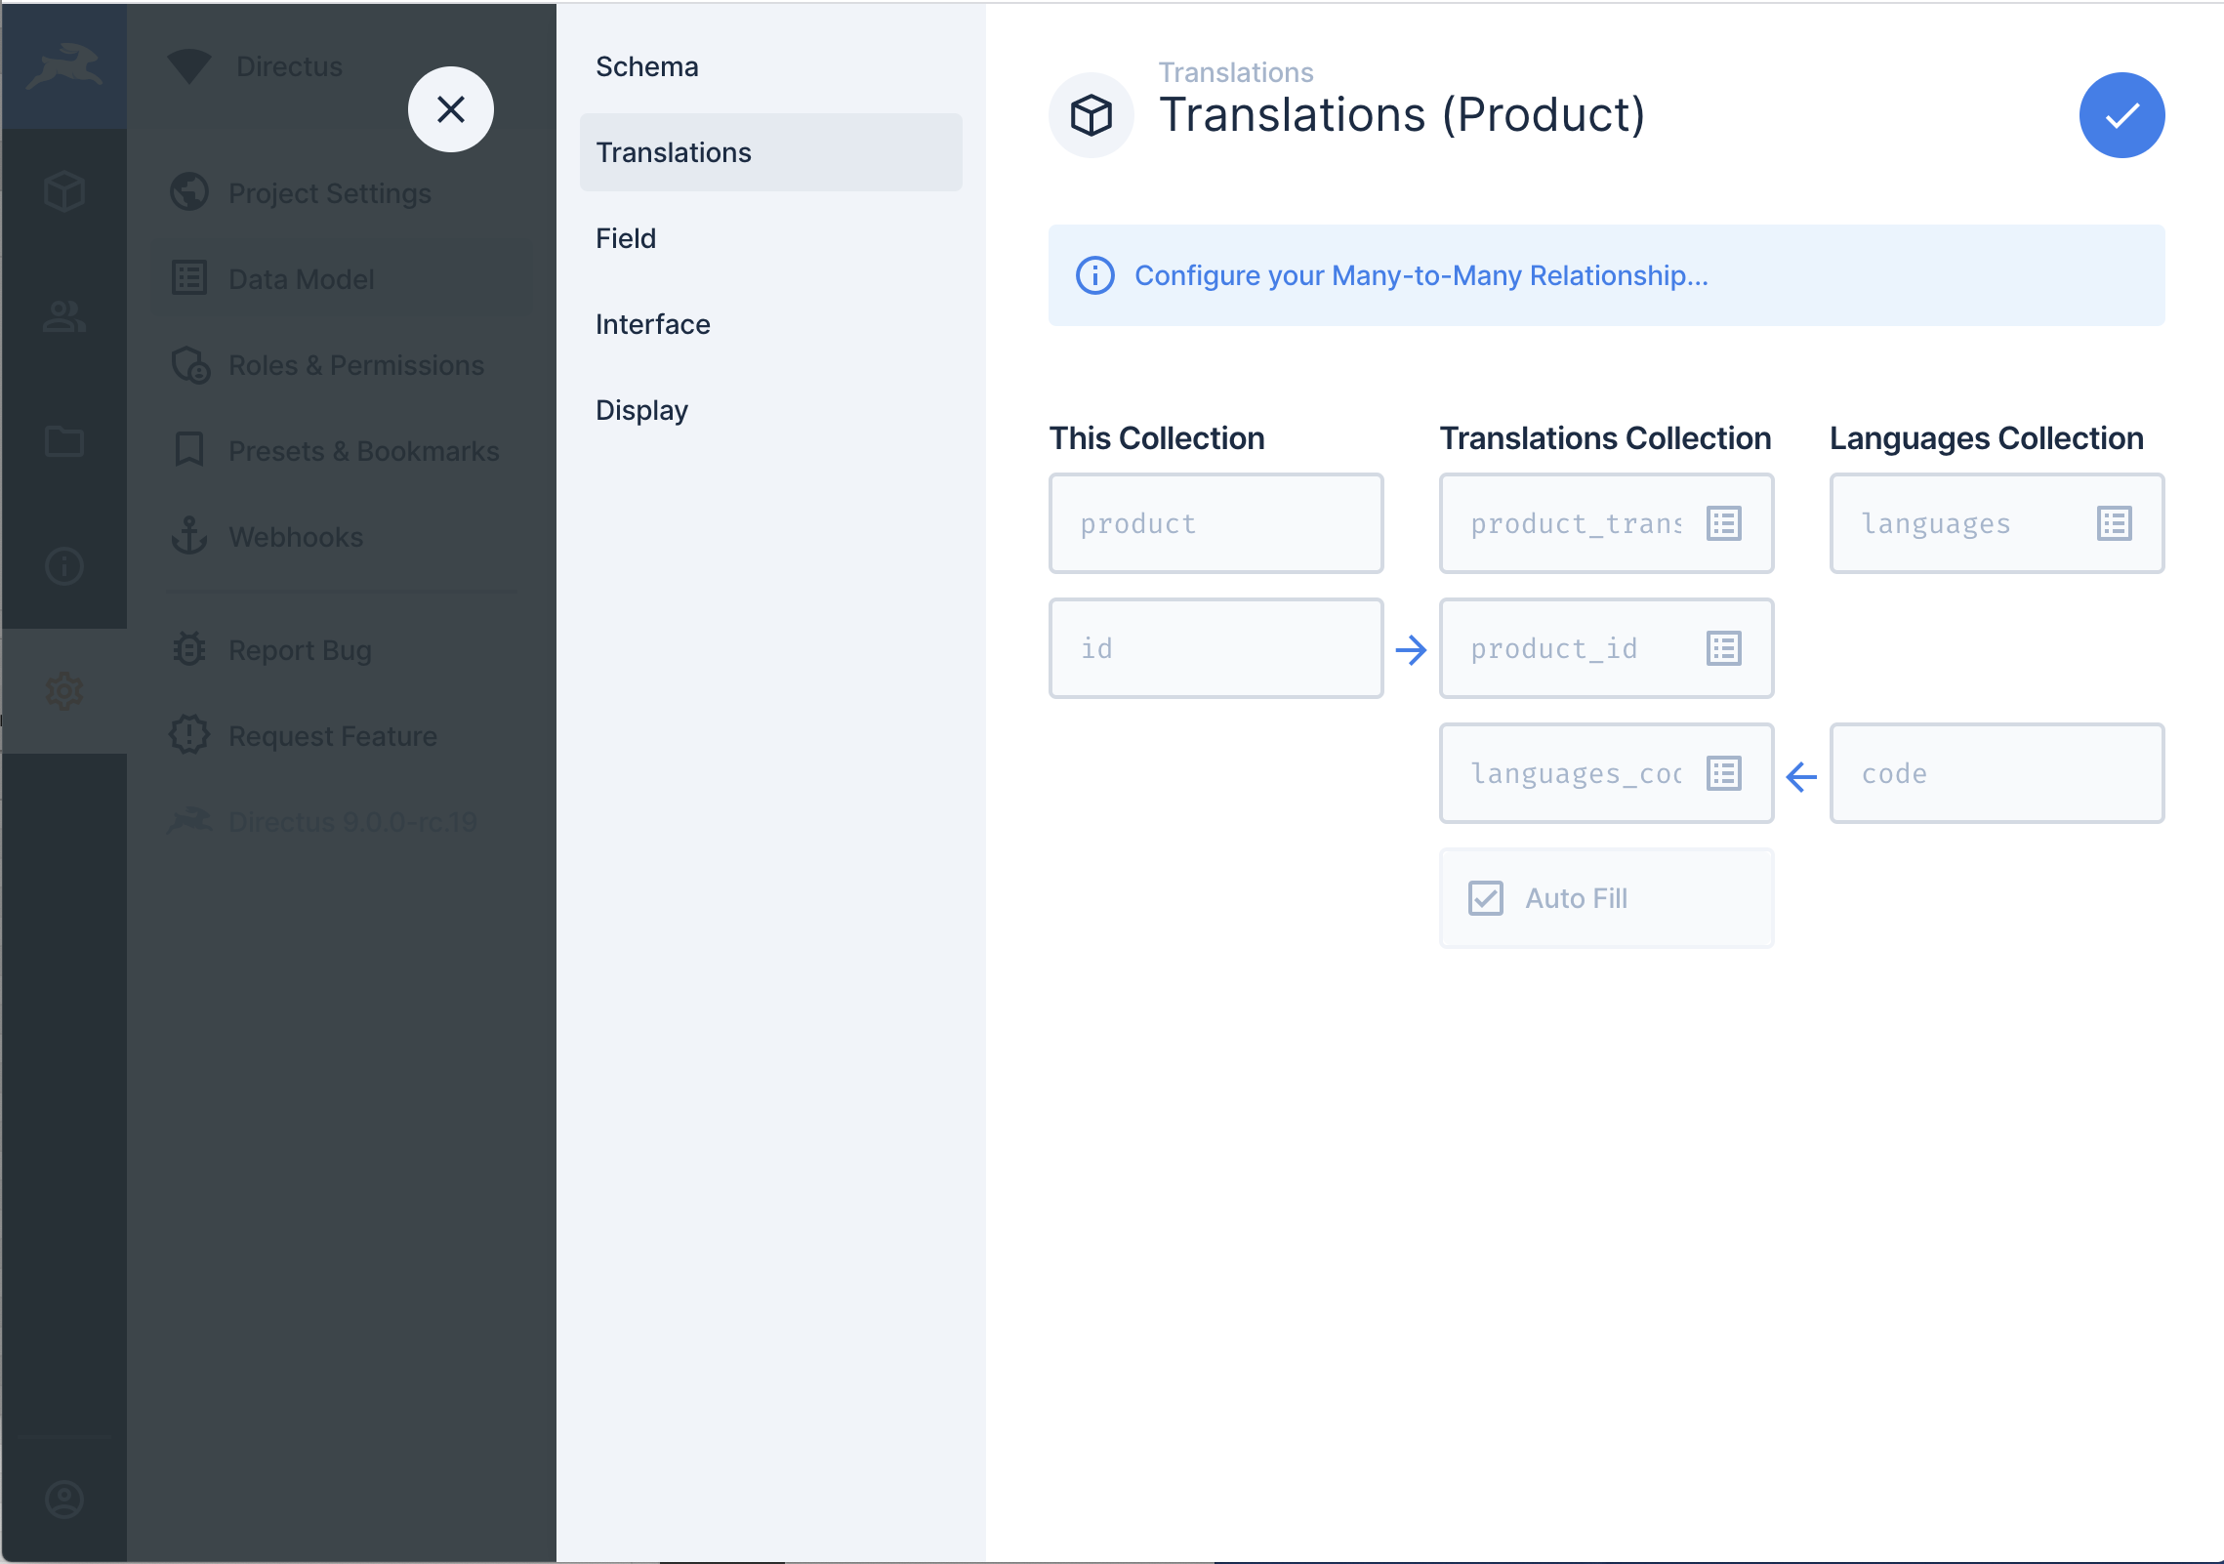Click the Configure your Many-to-Many Relationship notice

click(1606, 276)
